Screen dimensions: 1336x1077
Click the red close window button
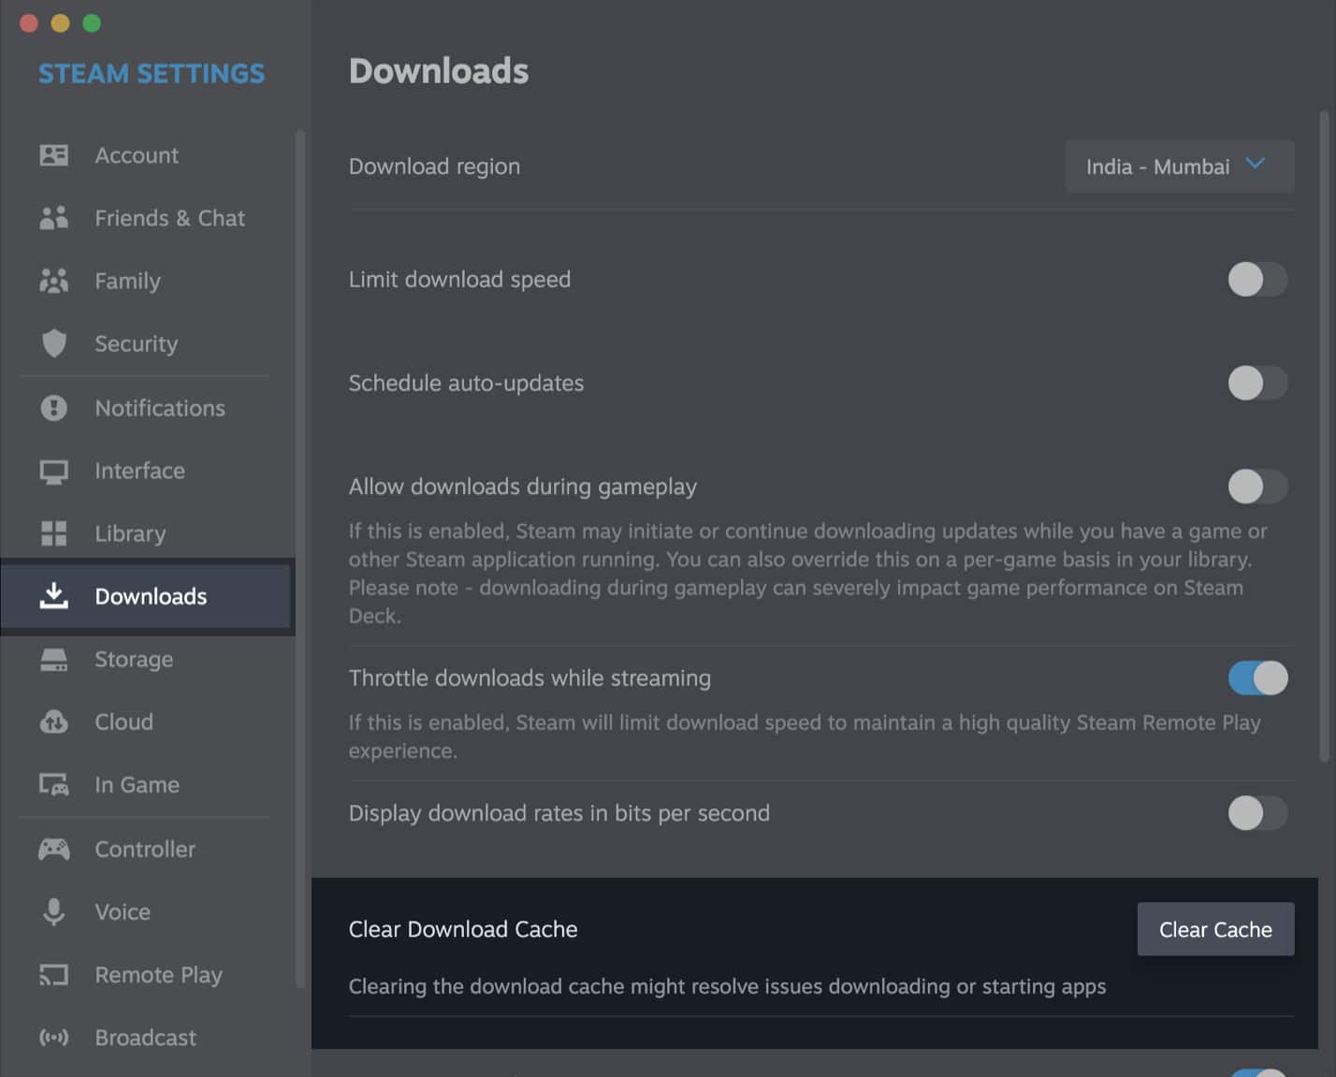pyautogui.click(x=29, y=23)
